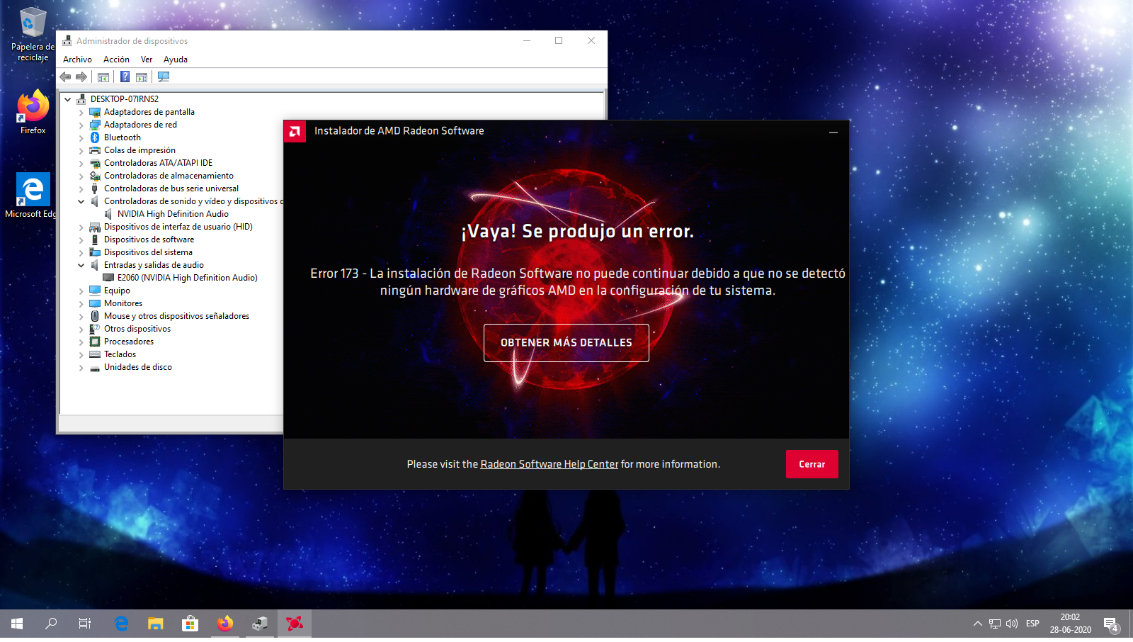Select Dispositivos de interfaz de usuario (HID)
1133x642 pixels.
coord(178,227)
